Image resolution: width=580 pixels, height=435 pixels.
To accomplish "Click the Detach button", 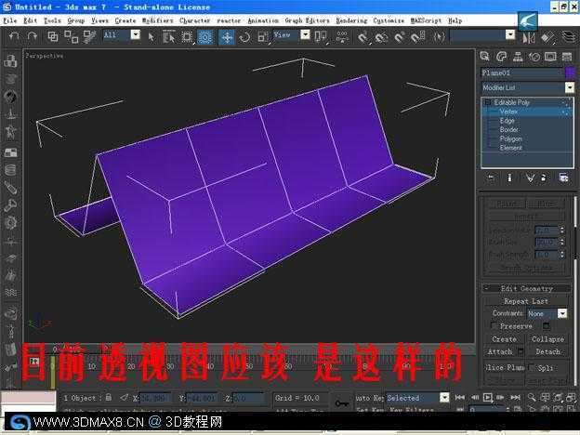I will coord(547,351).
